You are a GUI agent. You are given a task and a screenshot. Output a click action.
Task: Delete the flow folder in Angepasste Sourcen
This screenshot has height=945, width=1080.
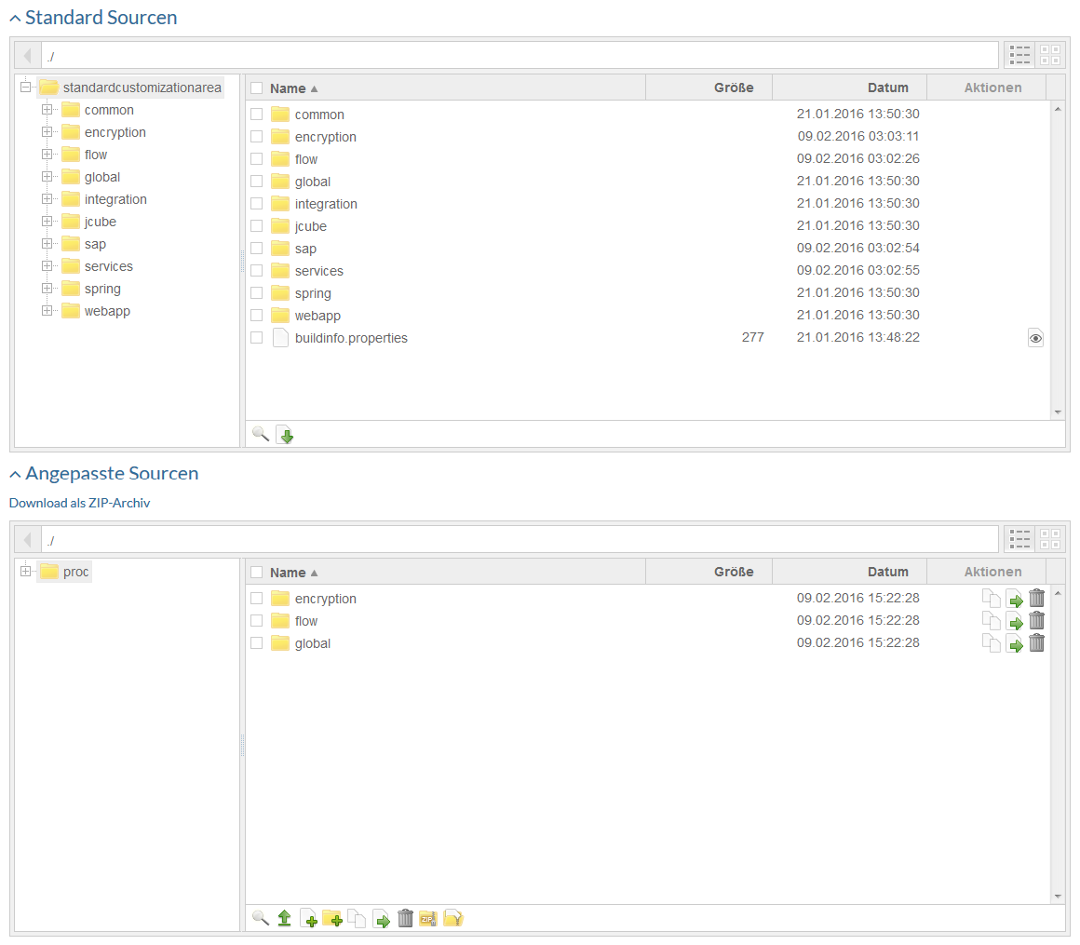pos(1036,621)
